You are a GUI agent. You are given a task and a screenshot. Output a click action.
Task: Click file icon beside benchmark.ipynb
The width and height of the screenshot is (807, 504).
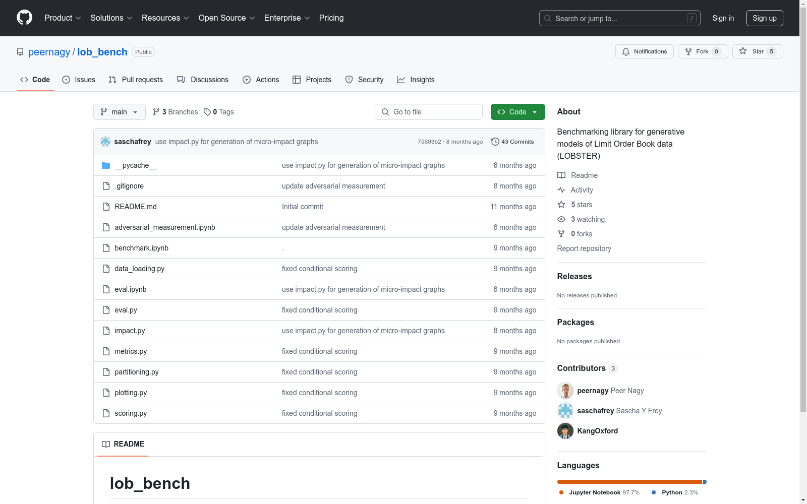tap(106, 248)
